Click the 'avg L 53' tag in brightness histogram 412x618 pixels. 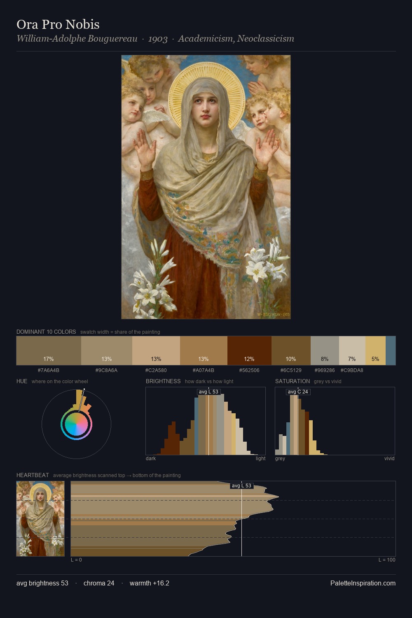click(x=208, y=392)
